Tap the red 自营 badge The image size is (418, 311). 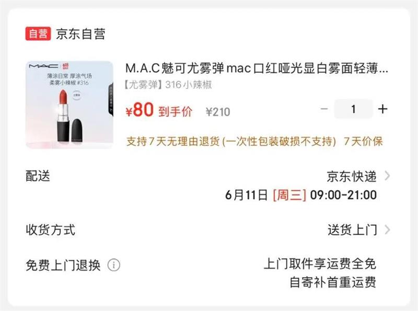38,34
